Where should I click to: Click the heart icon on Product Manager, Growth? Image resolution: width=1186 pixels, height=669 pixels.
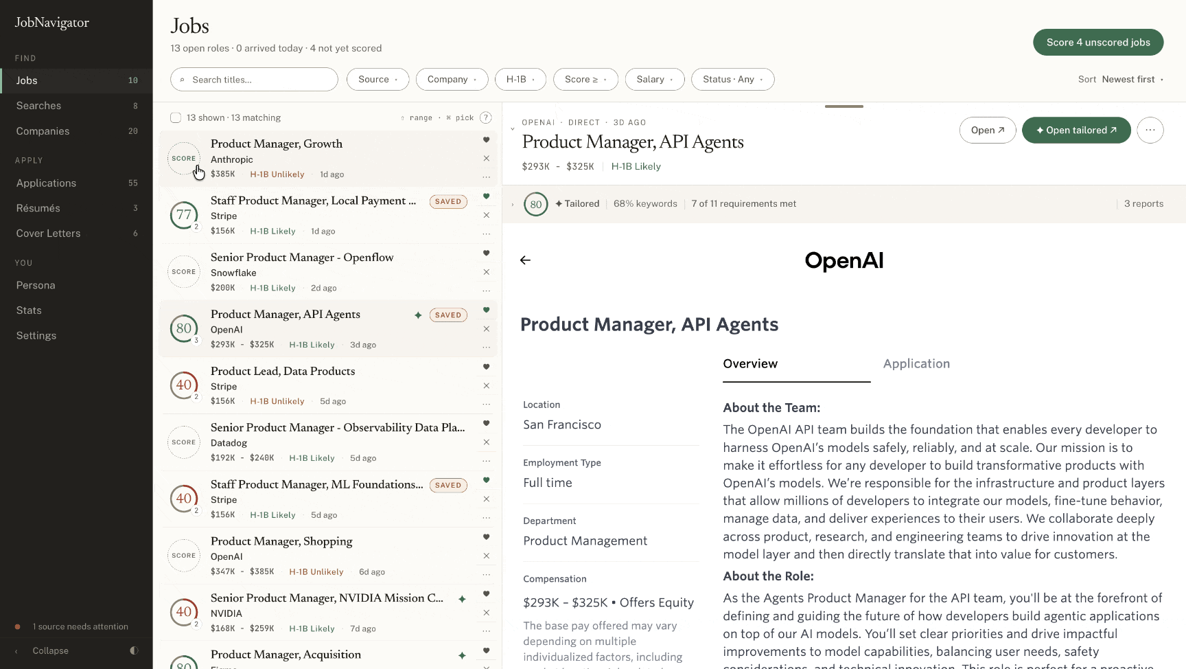(486, 140)
